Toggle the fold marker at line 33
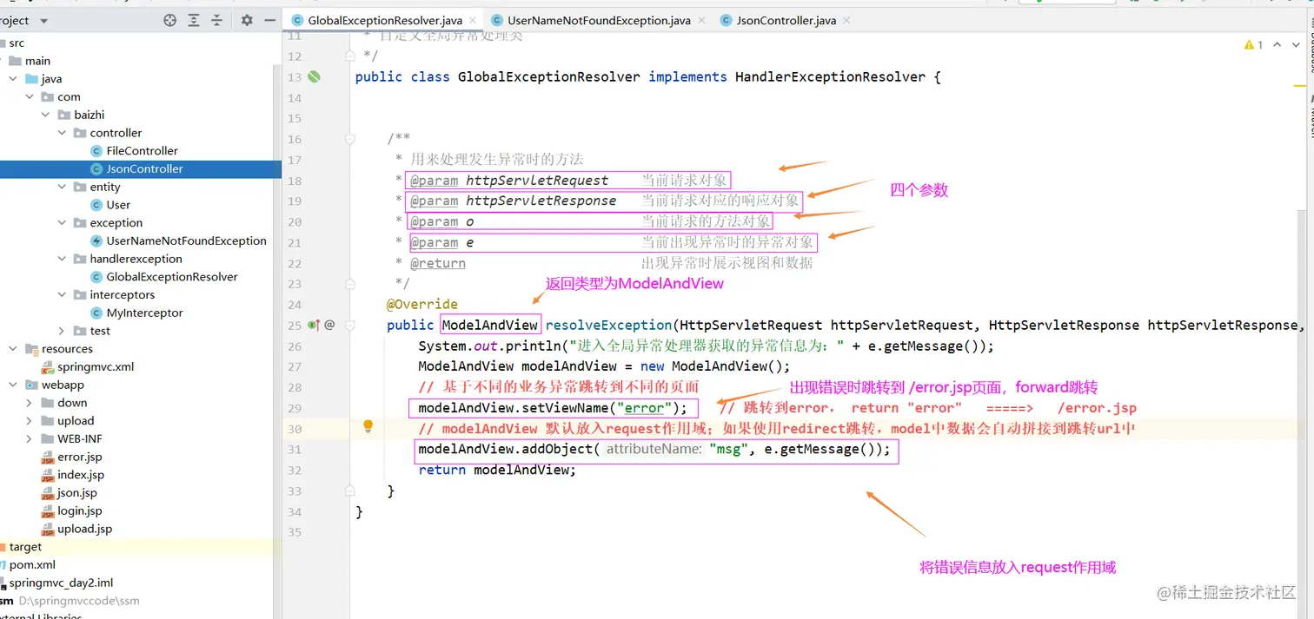 tap(349, 491)
